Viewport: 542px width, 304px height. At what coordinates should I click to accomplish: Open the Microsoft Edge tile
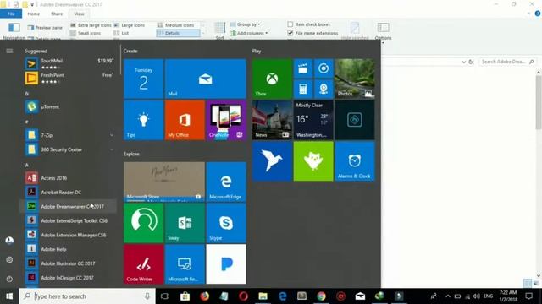(x=226, y=182)
